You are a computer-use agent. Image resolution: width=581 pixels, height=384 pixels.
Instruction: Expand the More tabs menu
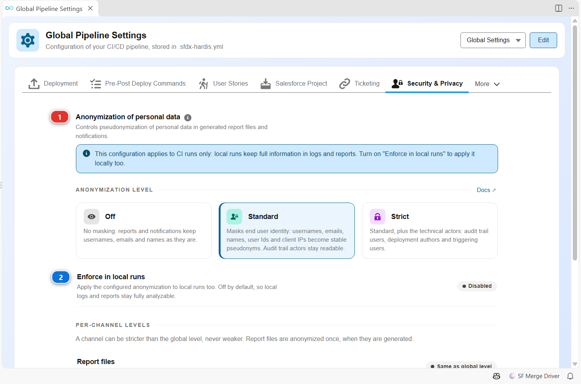tap(487, 84)
